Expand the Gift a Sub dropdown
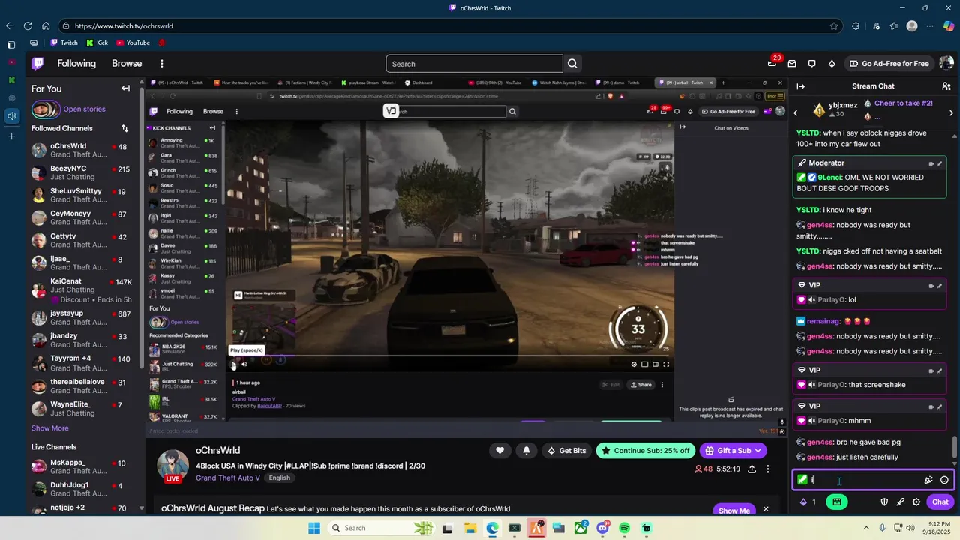This screenshot has height=540, width=960. pyautogui.click(x=758, y=451)
